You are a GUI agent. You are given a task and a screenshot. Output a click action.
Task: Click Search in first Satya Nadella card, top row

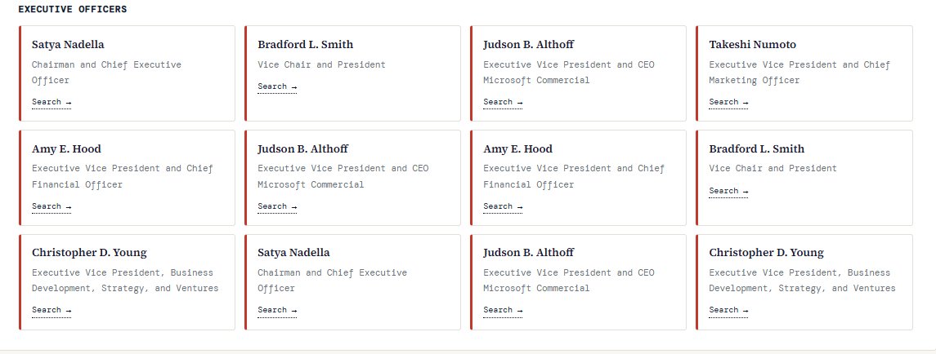52,103
